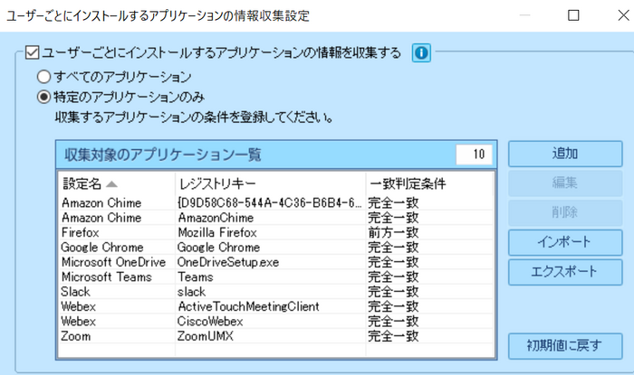Toggle the per-user application info collection checkbox
This screenshot has width=634, height=375.
click(32, 52)
